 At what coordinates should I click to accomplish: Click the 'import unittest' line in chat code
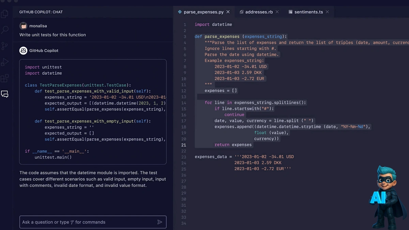click(x=43, y=67)
